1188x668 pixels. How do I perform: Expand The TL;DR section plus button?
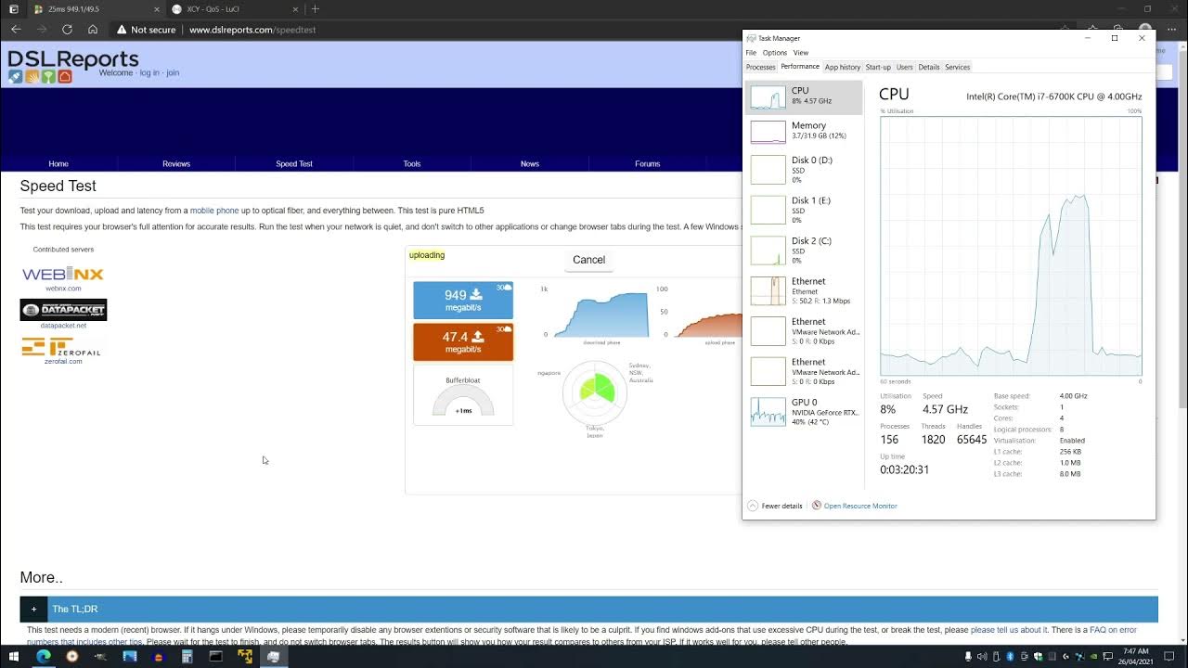tap(33, 609)
